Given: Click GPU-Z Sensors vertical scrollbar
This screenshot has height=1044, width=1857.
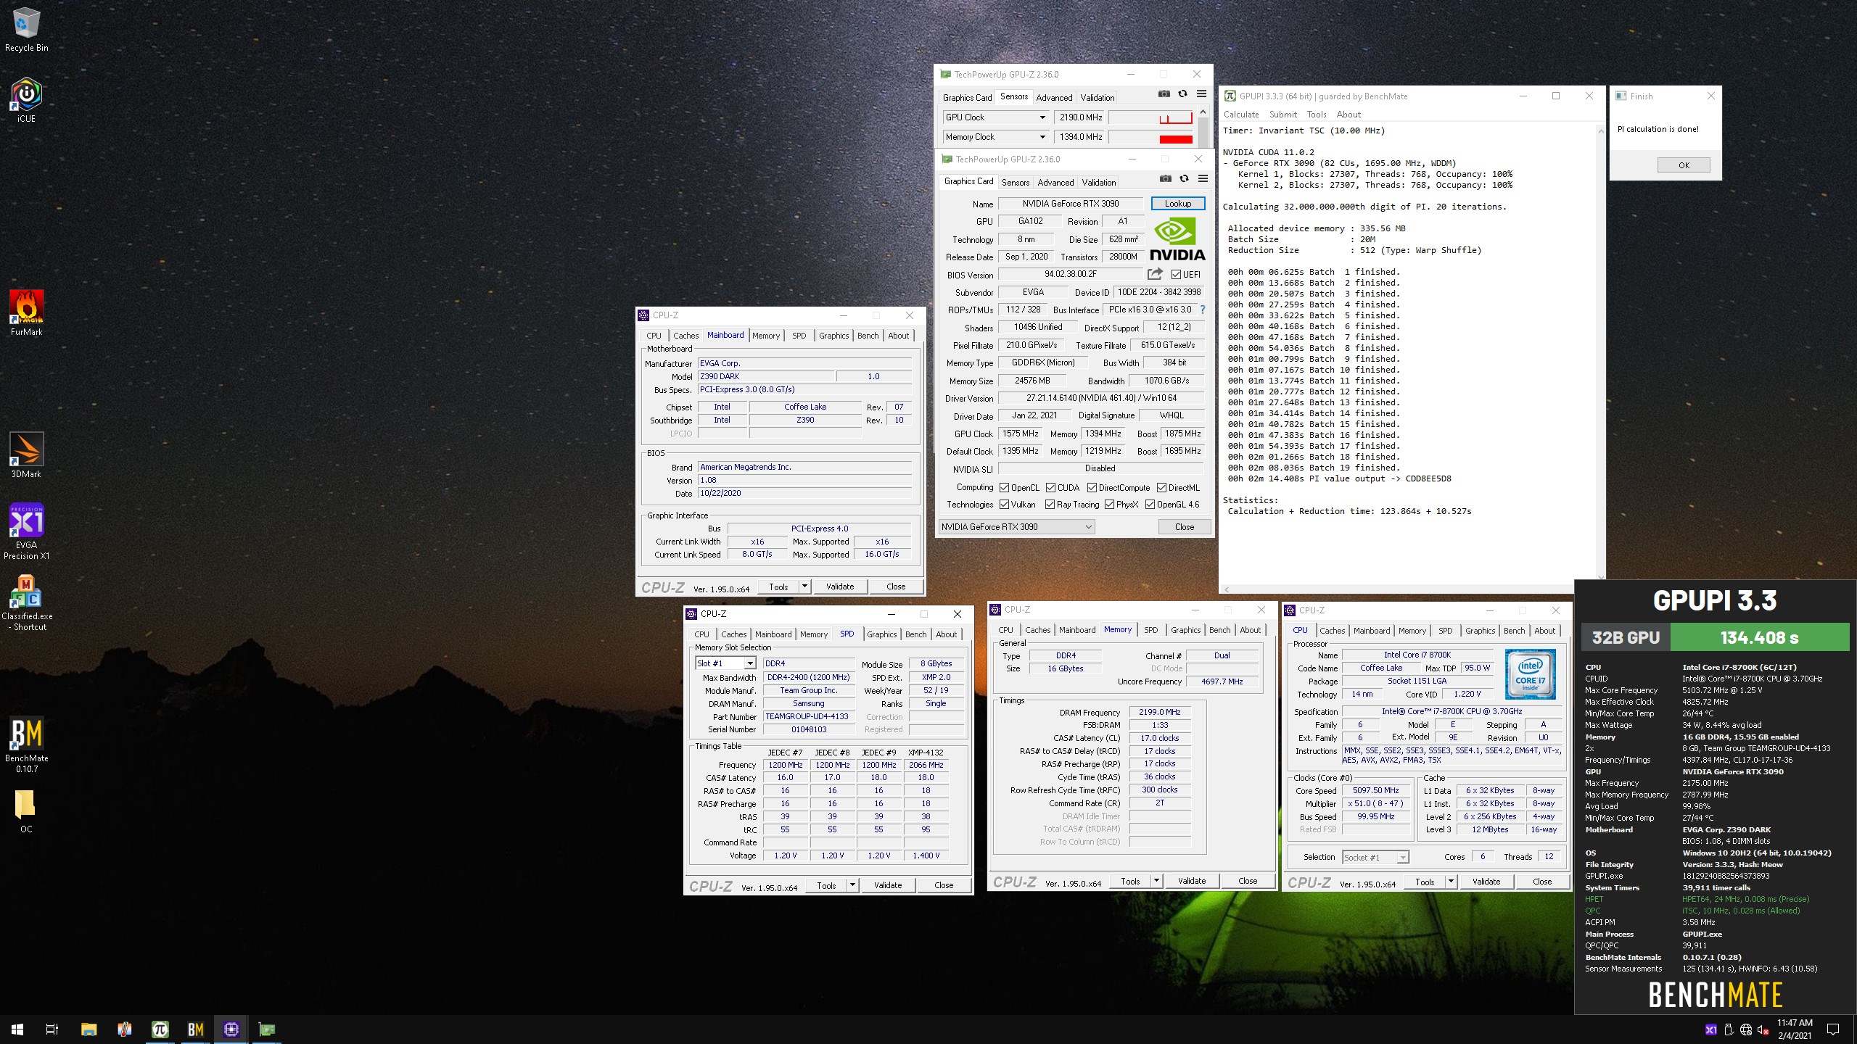Looking at the screenshot, I should click(1203, 128).
